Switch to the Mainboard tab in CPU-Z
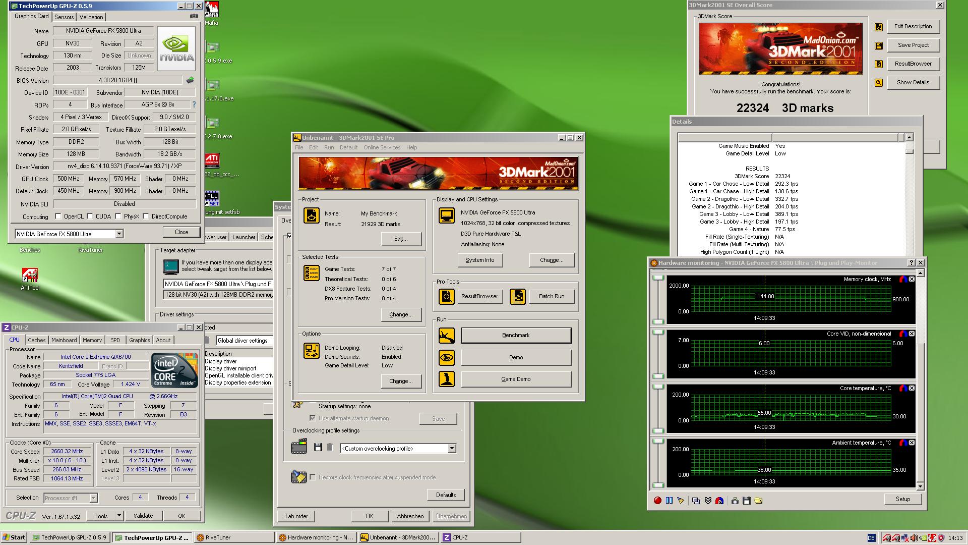Viewport: 968px width, 545px height. (64, 340)
